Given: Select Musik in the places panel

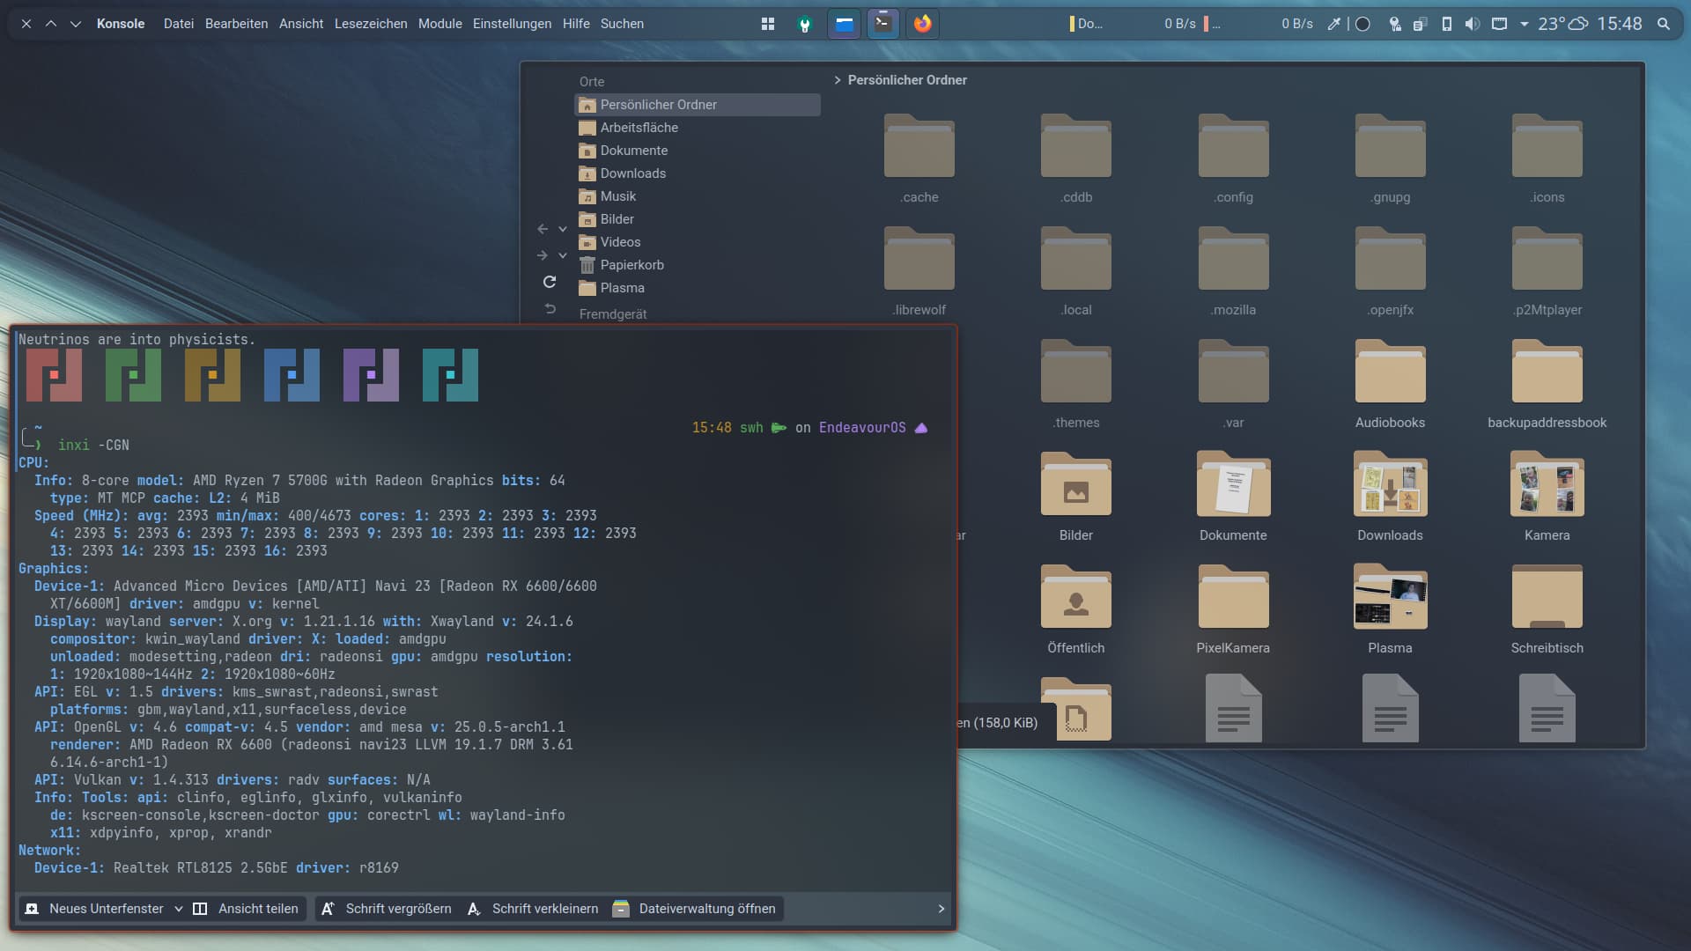Looking at the screenshot, I should (x=698, y=196).
